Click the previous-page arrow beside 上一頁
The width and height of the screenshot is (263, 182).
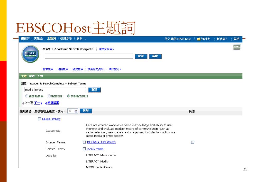(23, 103)
